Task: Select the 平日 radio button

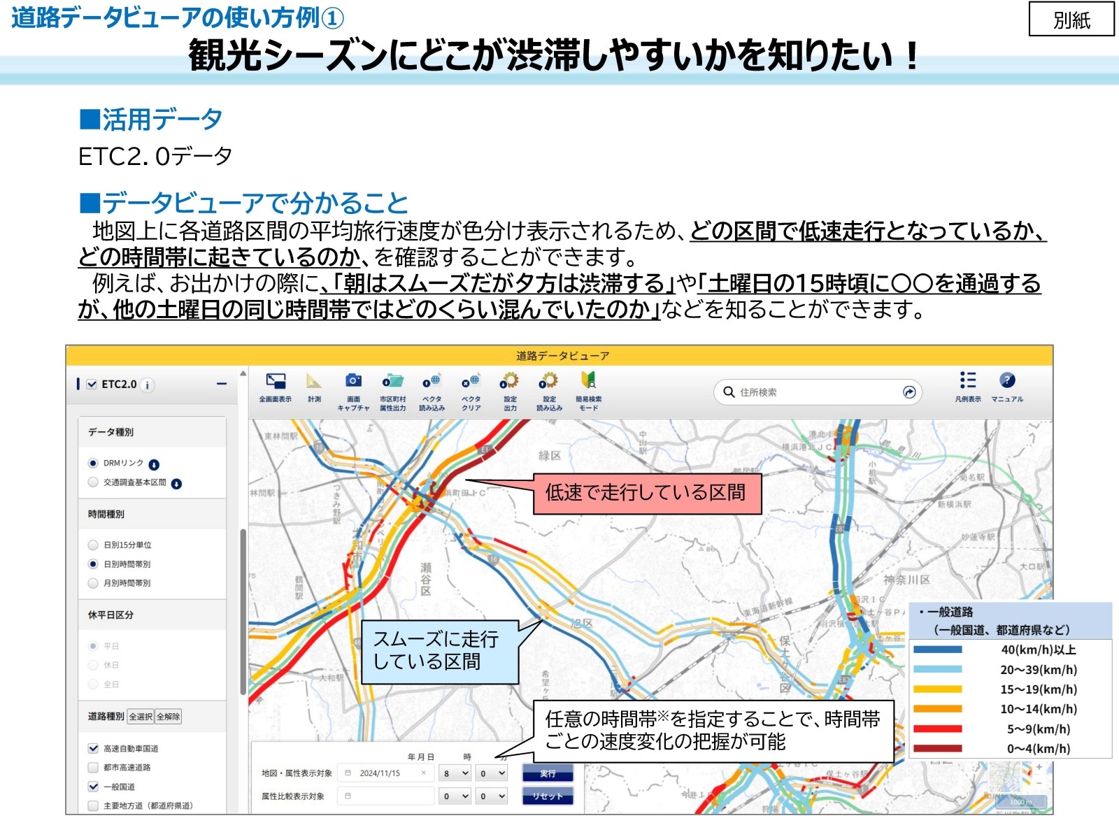Action: tap(93, 645)
